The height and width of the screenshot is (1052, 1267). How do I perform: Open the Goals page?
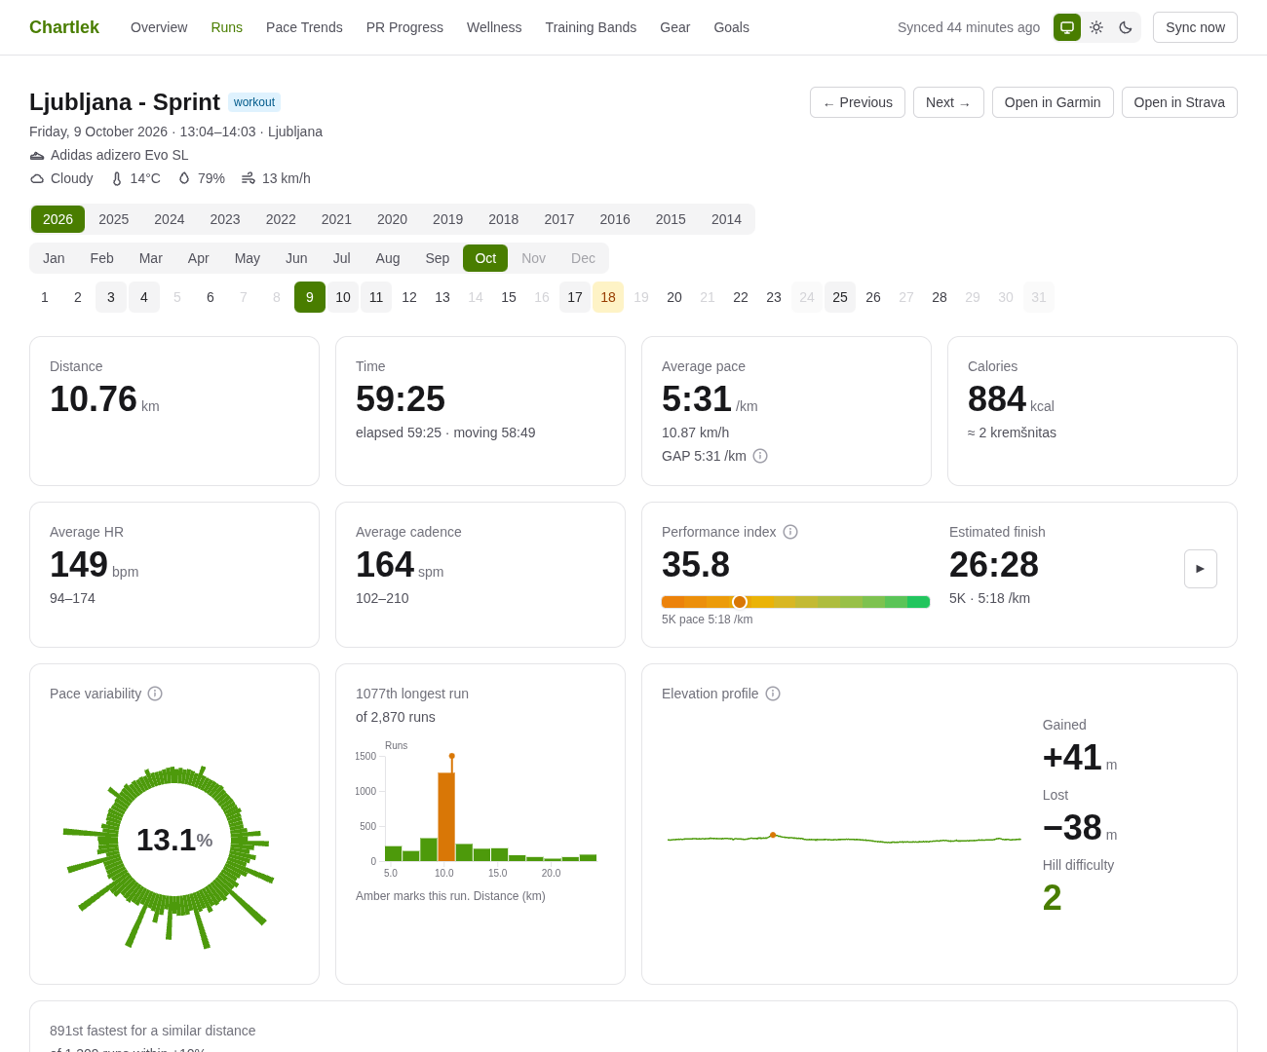[x=731, y=27]
